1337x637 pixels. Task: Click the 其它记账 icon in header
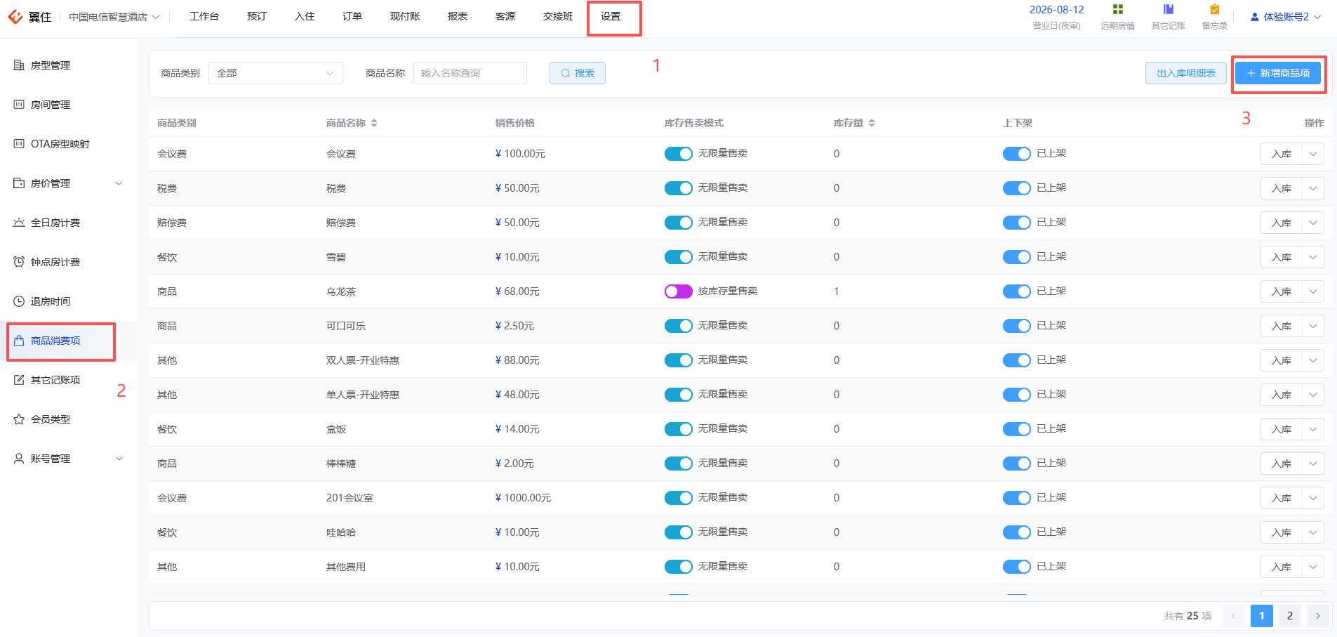(1169, 9)
